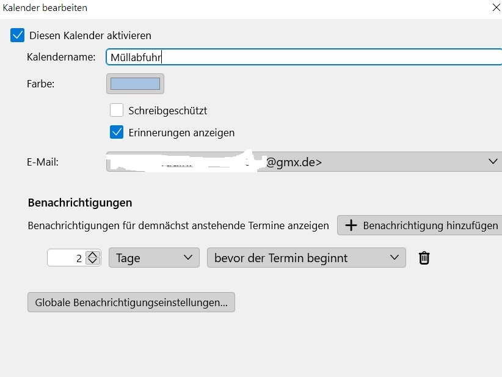The height and width of the screenshot is (377, 502).
Task: Disable the 'Diesen Kalender aktivieren' checkbox
Action: pyautogui.click(x=18, y=35)
